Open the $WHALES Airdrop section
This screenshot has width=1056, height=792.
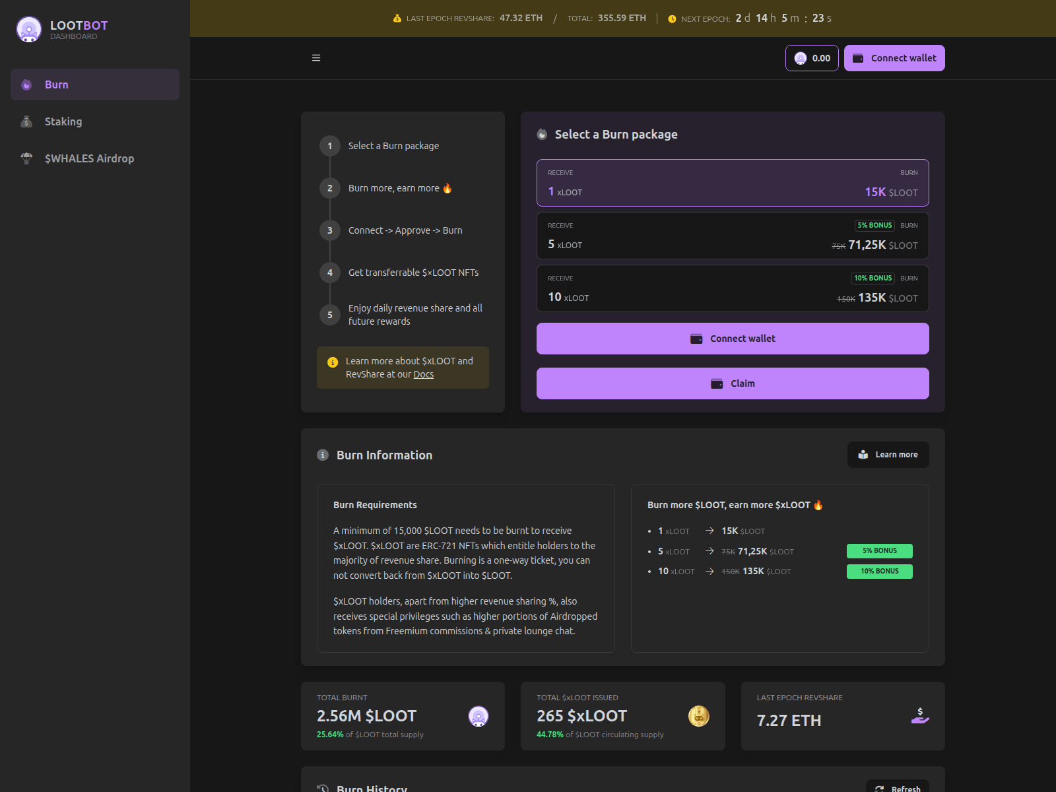pos(88,158)
